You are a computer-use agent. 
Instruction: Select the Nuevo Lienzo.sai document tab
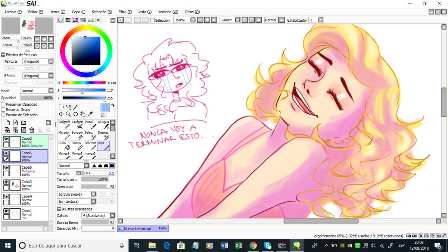coord(143,228)
